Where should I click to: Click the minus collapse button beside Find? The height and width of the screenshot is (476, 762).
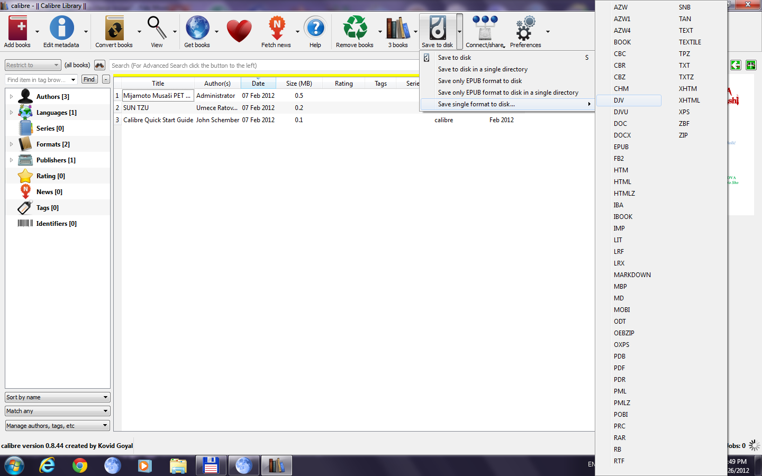click(x=106, y=79)
